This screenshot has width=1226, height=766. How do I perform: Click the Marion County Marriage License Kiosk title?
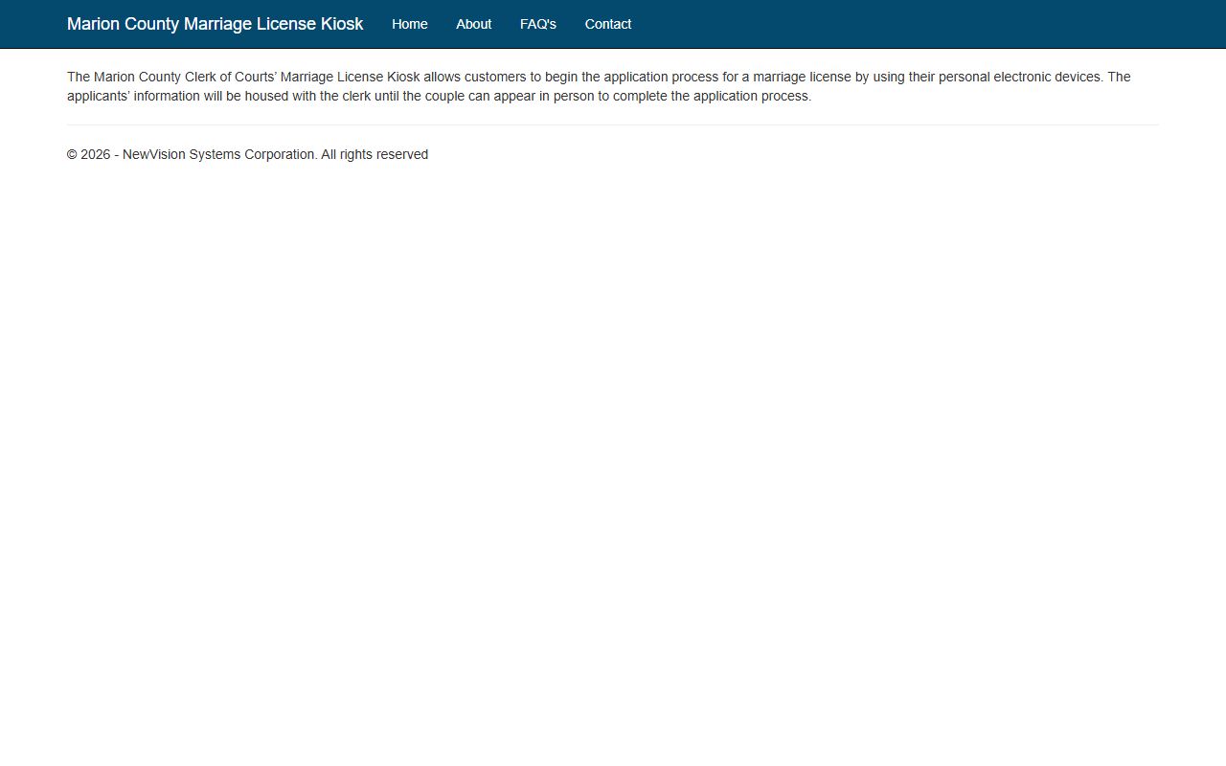click(x=215, y=24)
